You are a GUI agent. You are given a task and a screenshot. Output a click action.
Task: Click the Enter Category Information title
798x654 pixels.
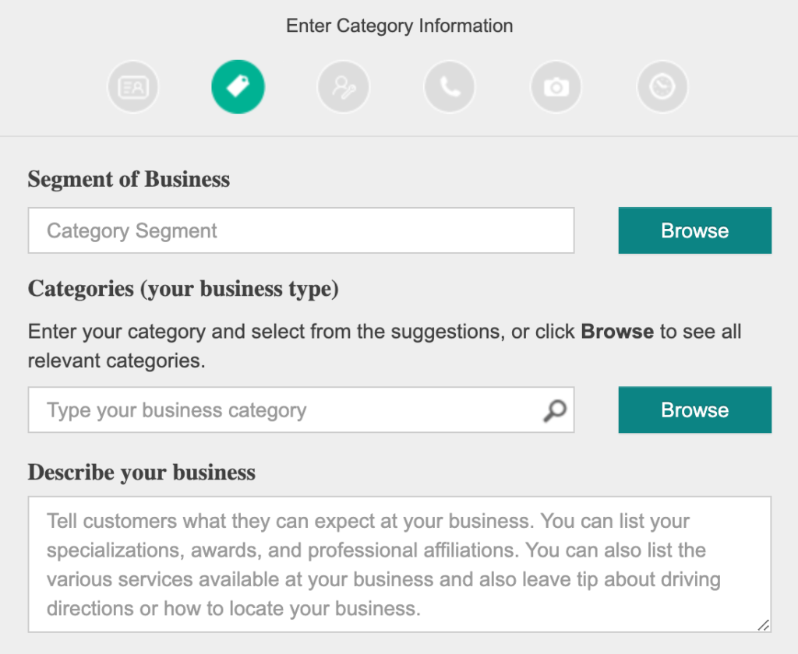(400, 26)
